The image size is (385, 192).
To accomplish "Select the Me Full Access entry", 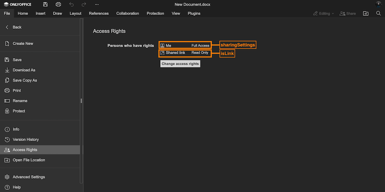I will (185, 45).
